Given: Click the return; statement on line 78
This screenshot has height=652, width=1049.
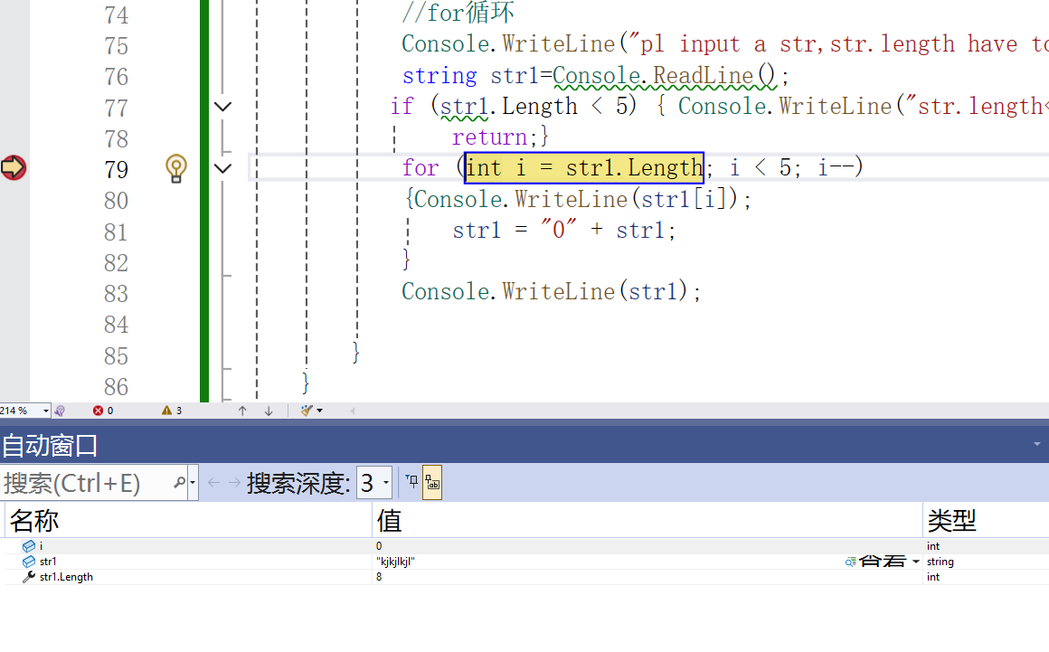Looking at the screenshot, I should pos(495,137).
